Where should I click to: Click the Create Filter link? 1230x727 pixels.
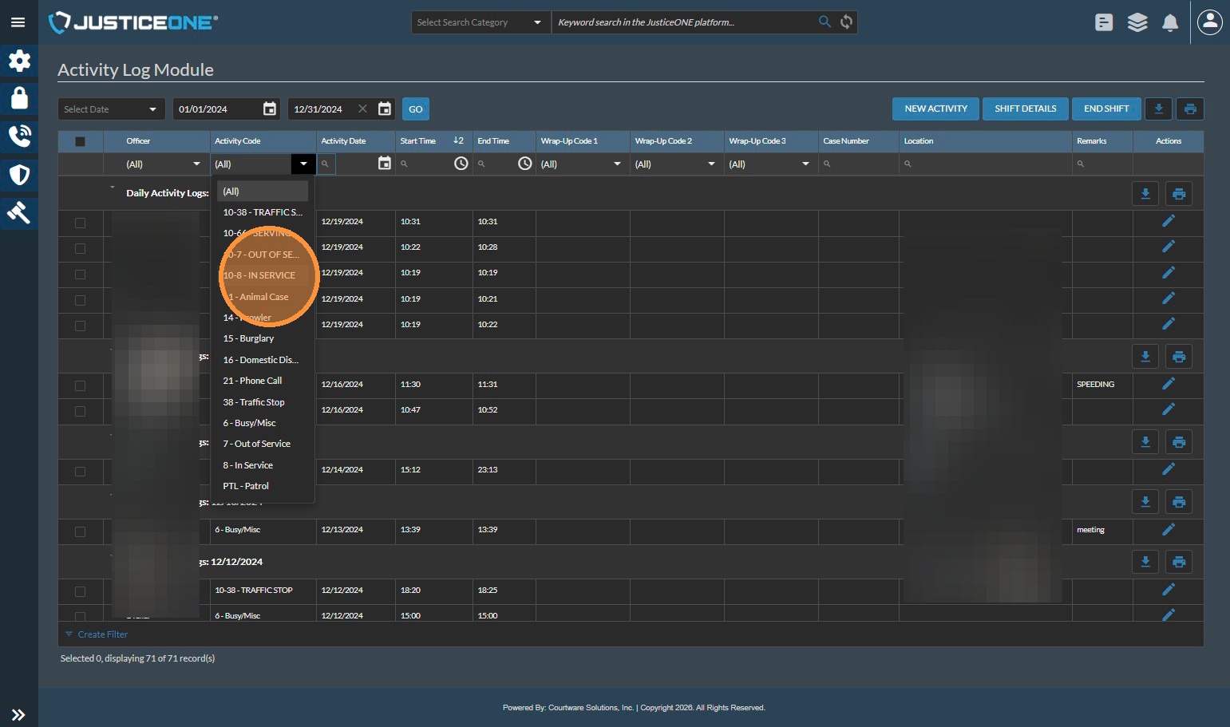(x=102, y=634)
